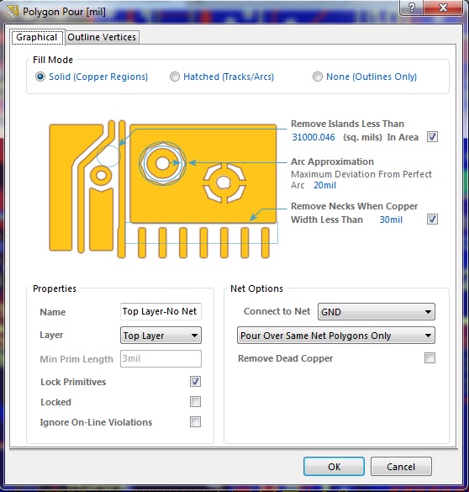Viewport: 469px width, 492px height.
Task: Edit the 20mil arc deviation value
Action: coord(324,185)
